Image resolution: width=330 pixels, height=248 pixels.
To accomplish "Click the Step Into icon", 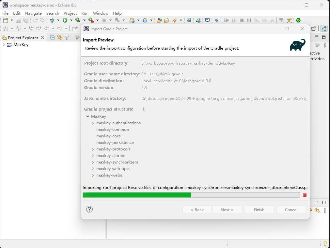I will [x=257, y=21].
